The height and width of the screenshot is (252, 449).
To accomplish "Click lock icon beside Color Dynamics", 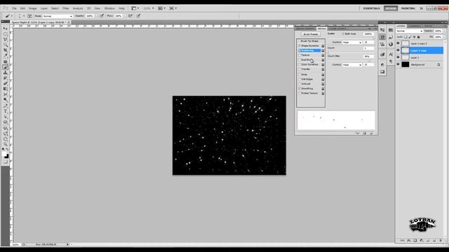I will [323, 64].
